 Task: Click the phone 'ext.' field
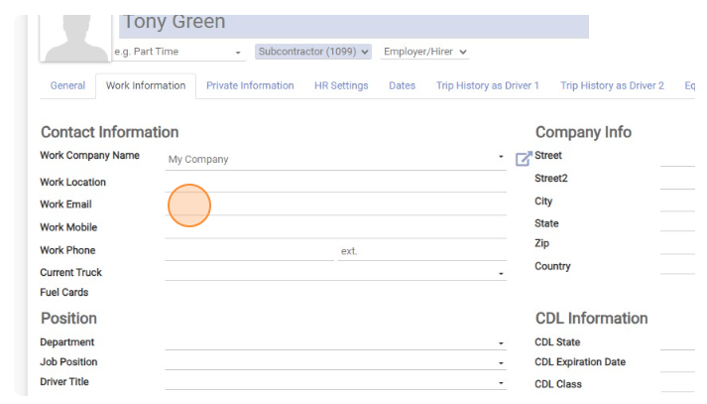(422, 251)
